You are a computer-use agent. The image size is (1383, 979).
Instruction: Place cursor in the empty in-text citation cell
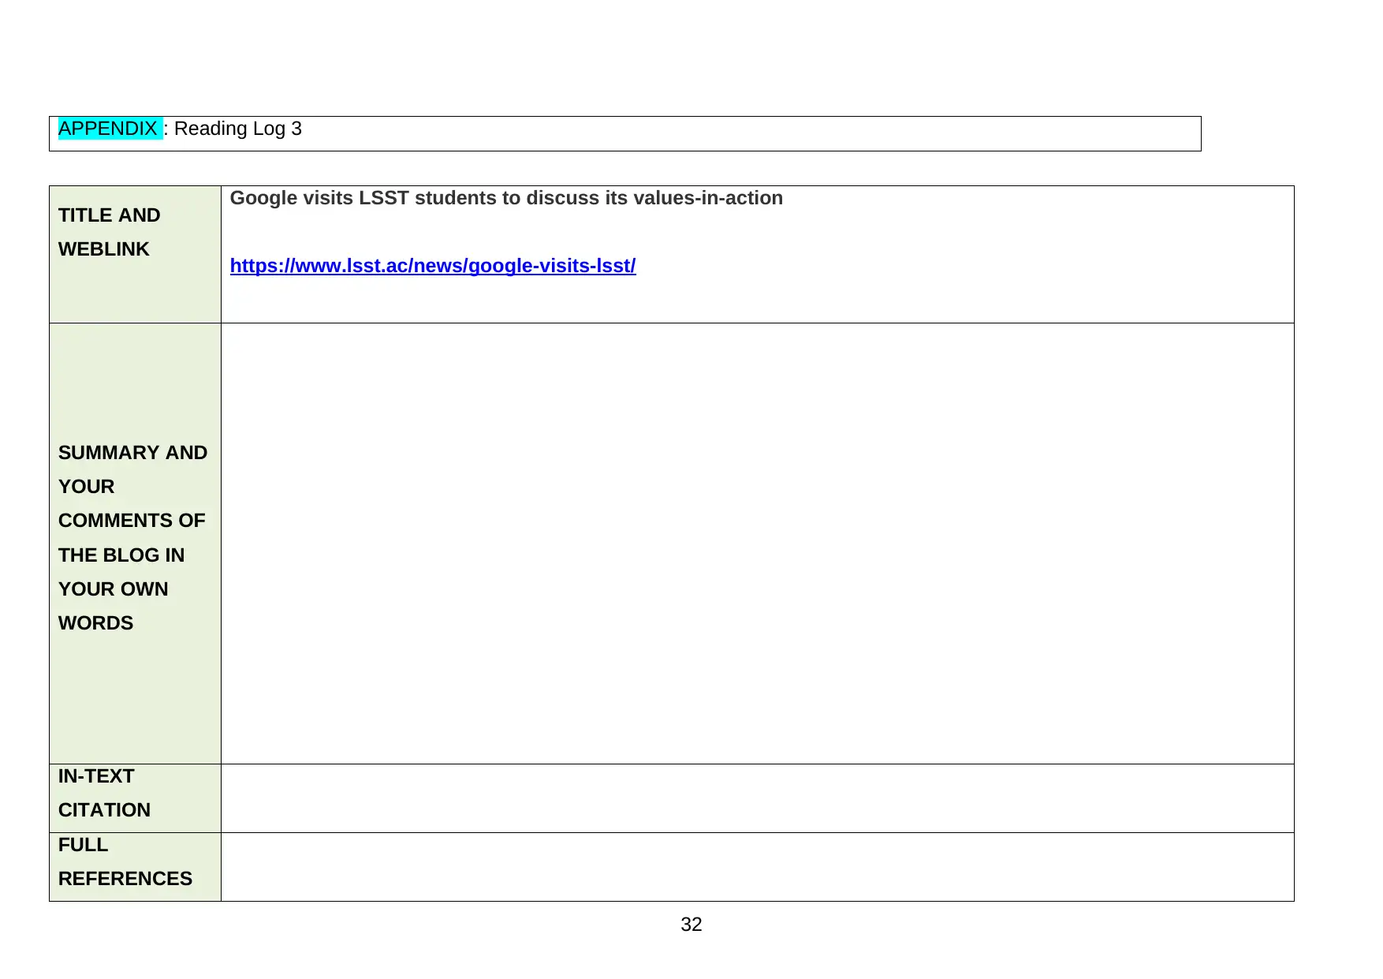pos(758,798)
